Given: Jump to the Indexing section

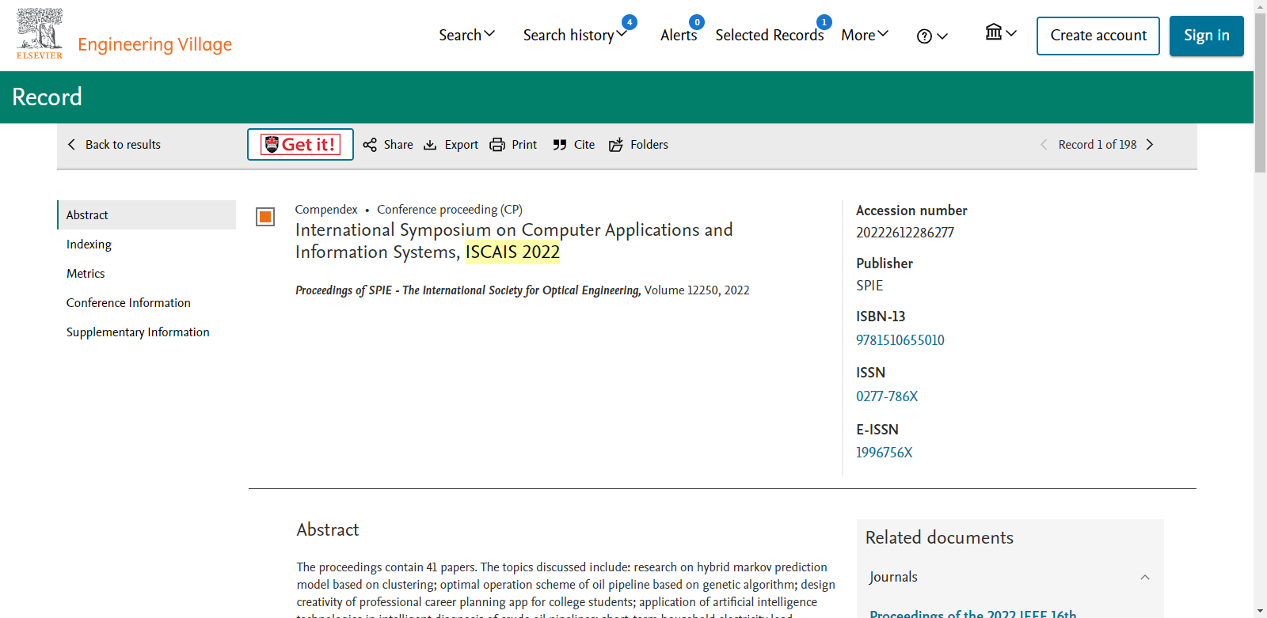Looking at the screenshot, I should pyautogui.click(x=89, y=245).
